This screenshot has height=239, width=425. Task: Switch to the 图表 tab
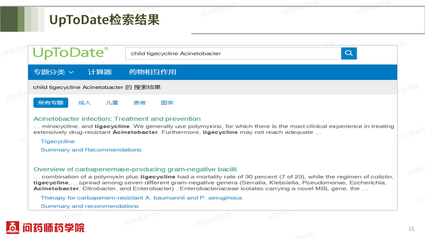tap(167, 103)
